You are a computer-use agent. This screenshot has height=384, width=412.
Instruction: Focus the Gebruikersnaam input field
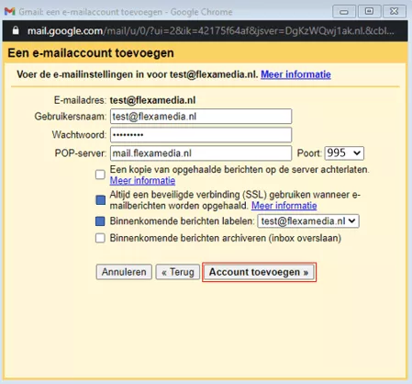point(201,117)
